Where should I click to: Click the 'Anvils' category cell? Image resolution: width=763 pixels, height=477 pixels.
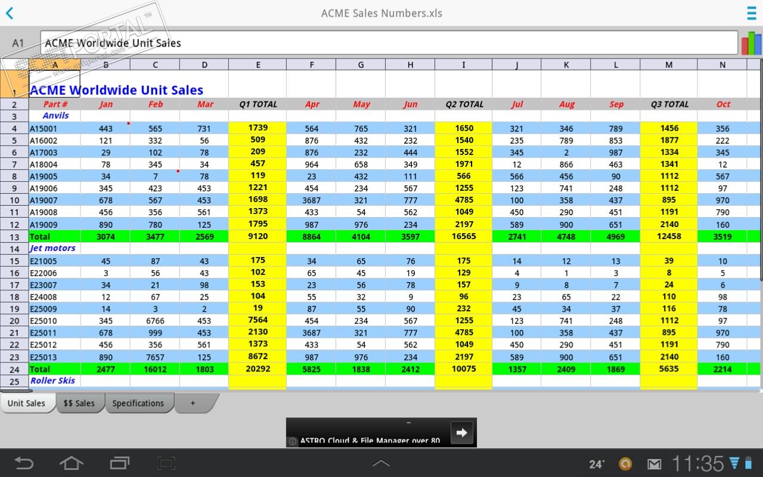pyautogui.click(x=55, y=116)
